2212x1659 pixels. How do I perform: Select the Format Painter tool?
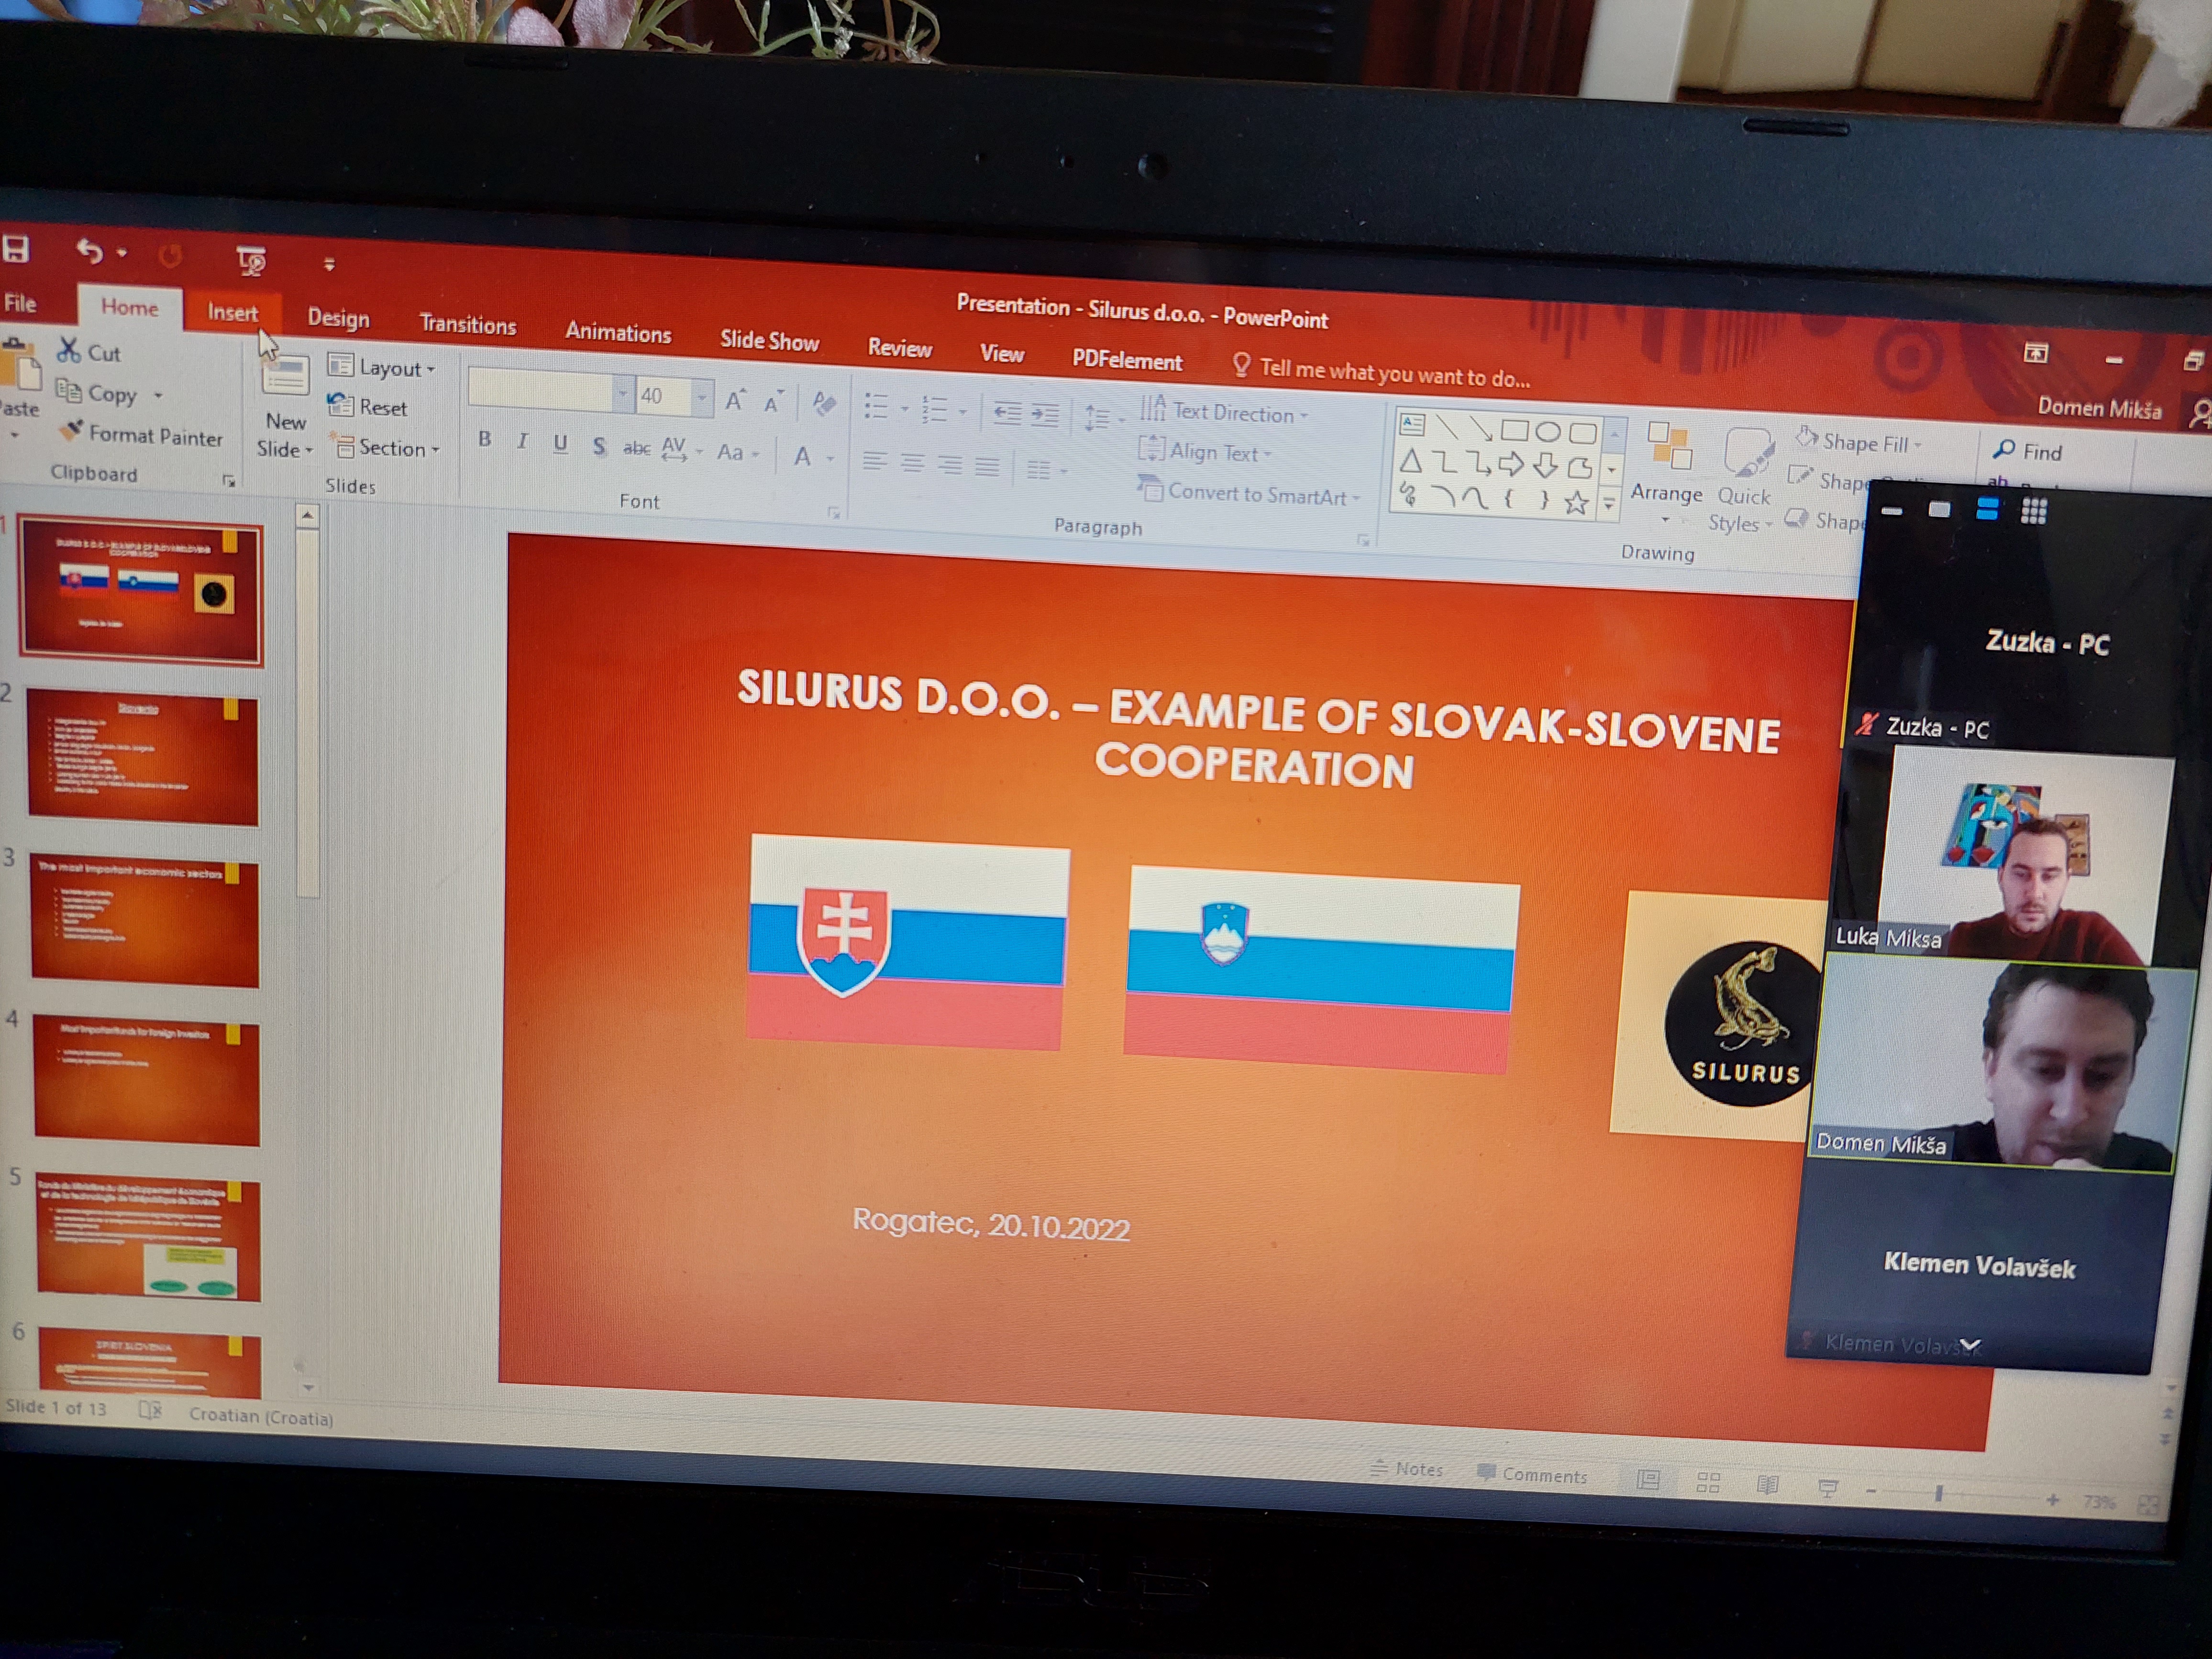coord(142,434)
